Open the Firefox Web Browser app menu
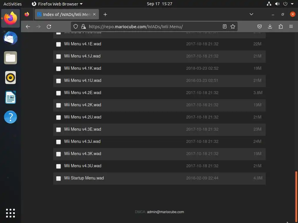The width and height of the screenshot is (298, 223). click(x=57, y=4)
